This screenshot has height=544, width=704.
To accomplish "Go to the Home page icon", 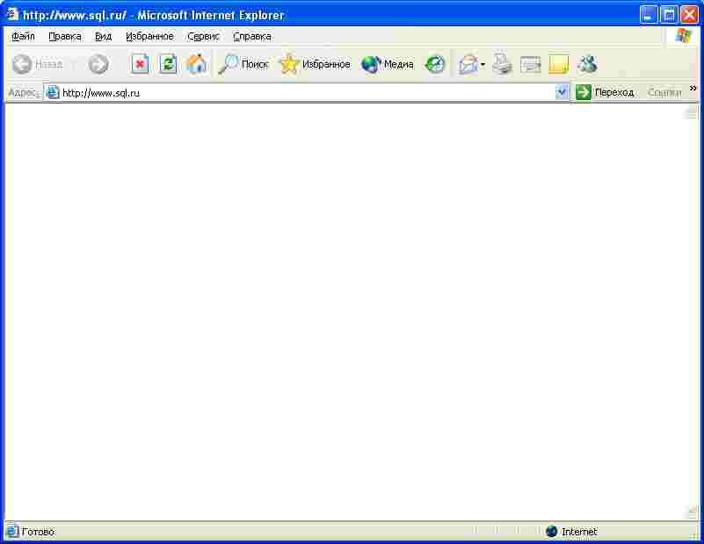I will (197, 64).
